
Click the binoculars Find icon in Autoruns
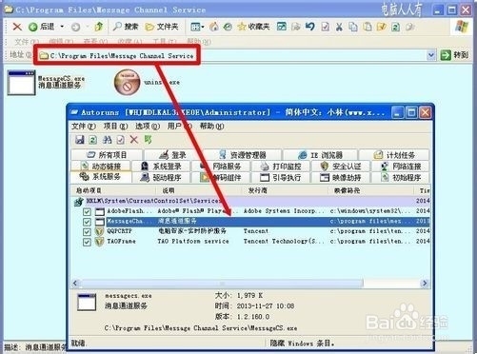[107, 140]
